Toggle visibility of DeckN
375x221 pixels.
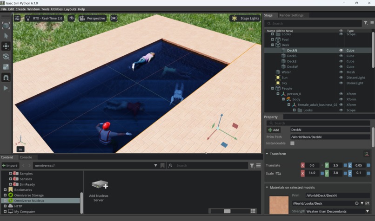(341, 50)
